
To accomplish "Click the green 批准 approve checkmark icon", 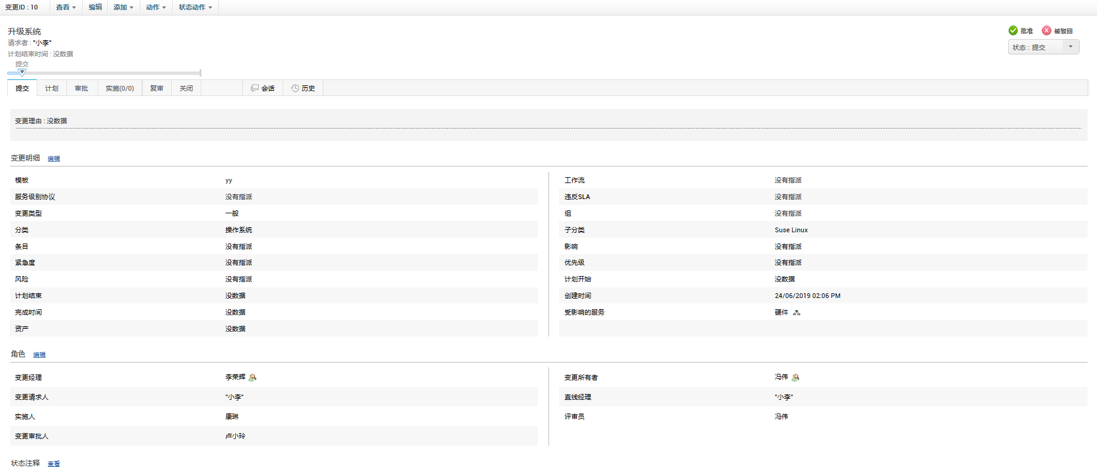I will (x=1013, y=31).
